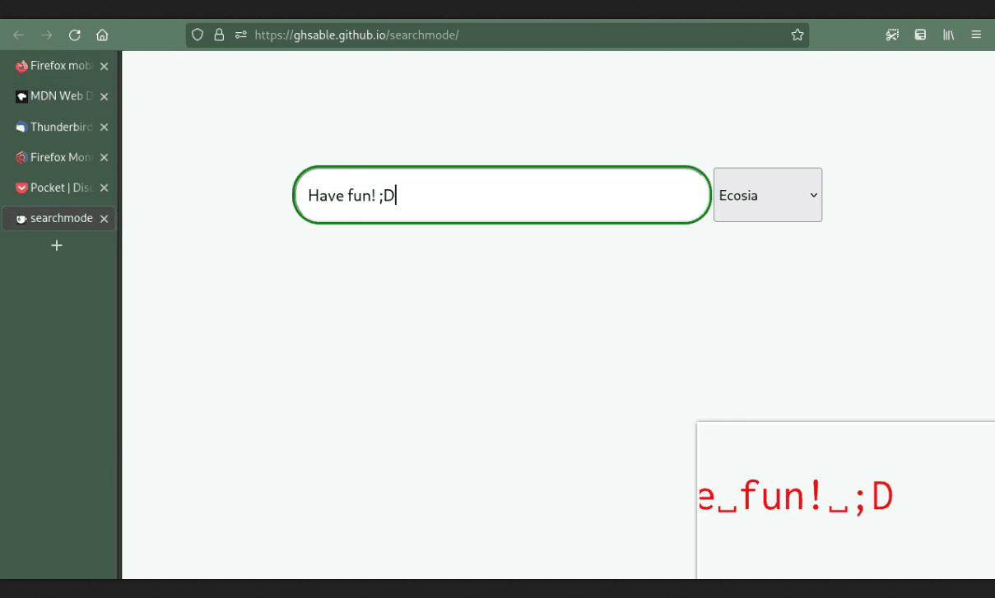Go to the browser home page
Image resolution: width=995 pixels, height=598 pixels.
pos(102,35)
